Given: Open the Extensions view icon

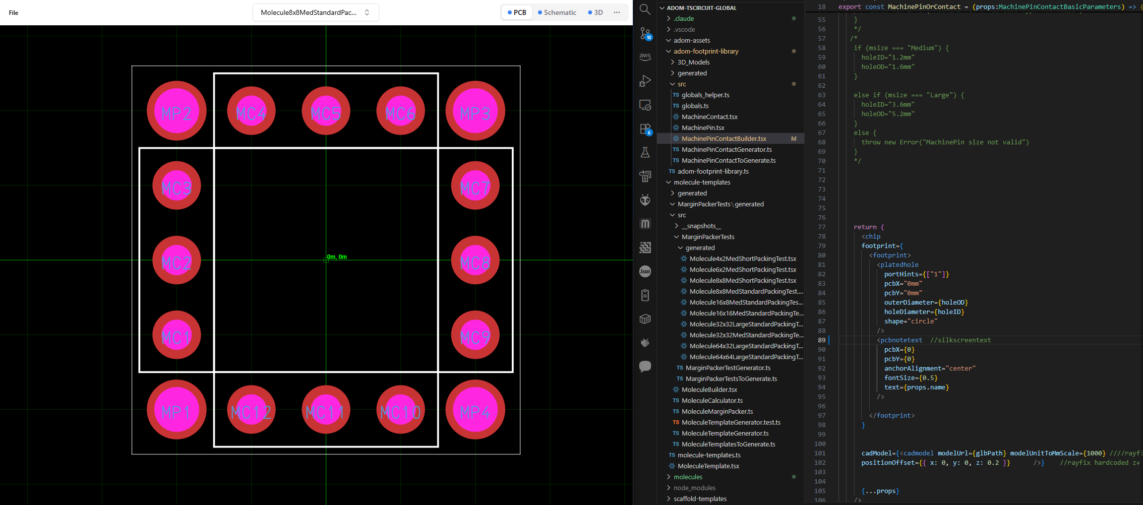Looking at the screenshot, I should (x=645, y=129).
